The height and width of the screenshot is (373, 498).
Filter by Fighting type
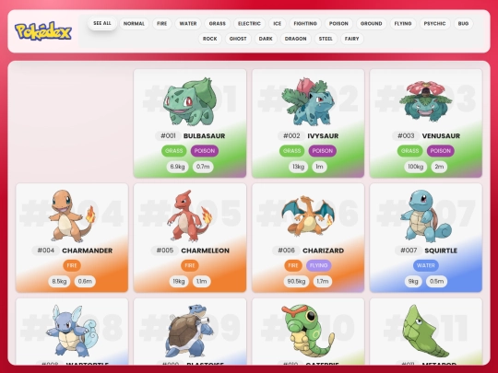[x=305, y=23]
